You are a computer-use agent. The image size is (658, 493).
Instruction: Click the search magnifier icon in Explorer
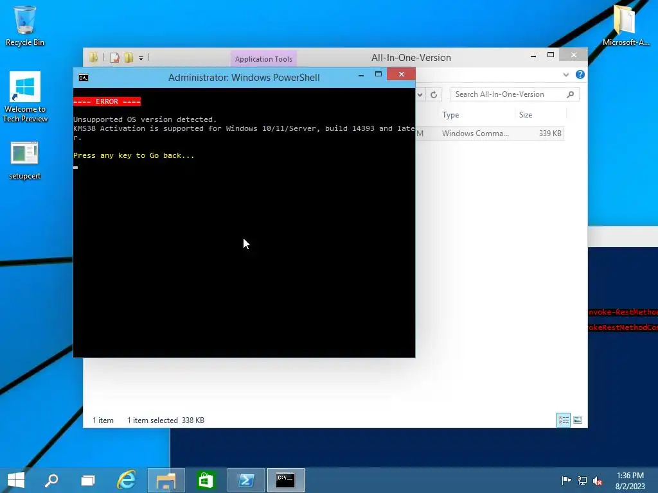click(570, 94)
